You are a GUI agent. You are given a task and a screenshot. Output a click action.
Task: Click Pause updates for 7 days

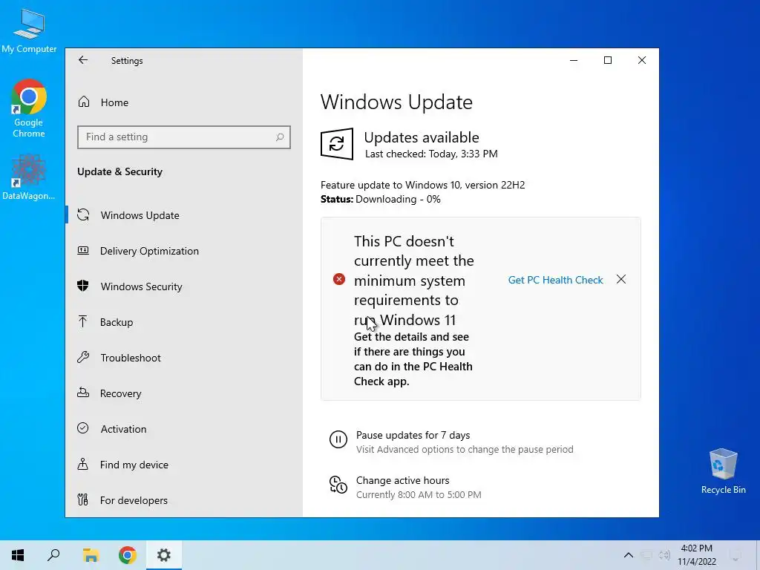(x=413, y=435)
